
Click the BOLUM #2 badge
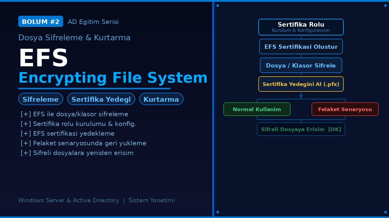click(x=41, y=21)
